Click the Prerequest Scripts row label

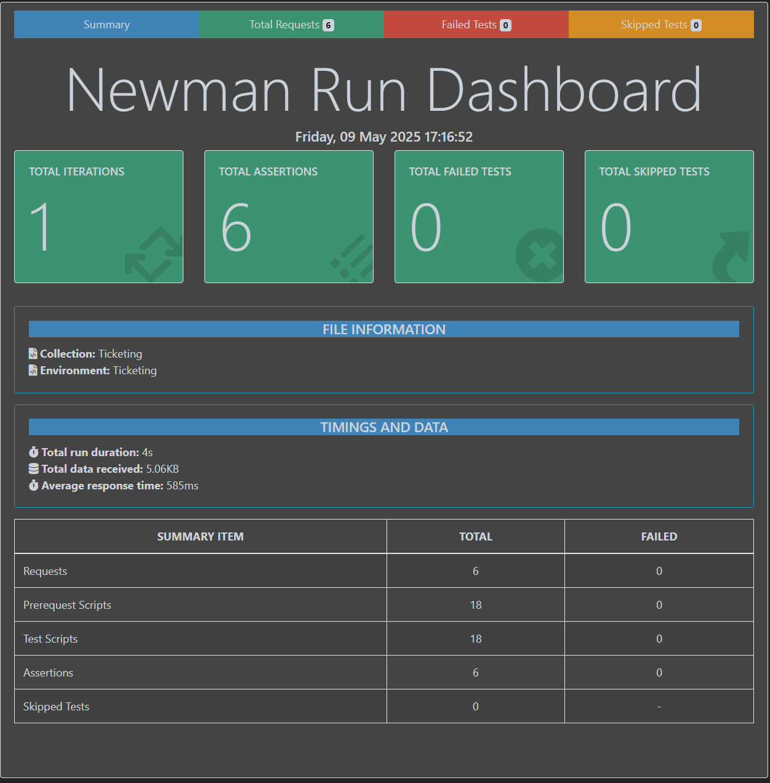tap(68, 605)
